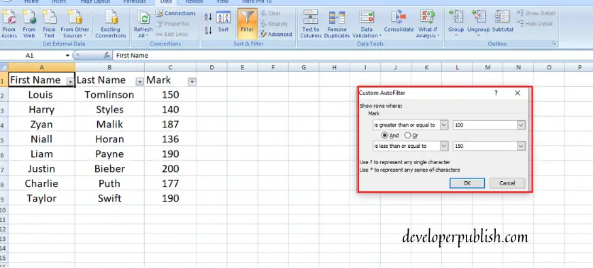The image size is (593, 268).
Task: Select cell containing Tomlinson
Action: (109, 94)
